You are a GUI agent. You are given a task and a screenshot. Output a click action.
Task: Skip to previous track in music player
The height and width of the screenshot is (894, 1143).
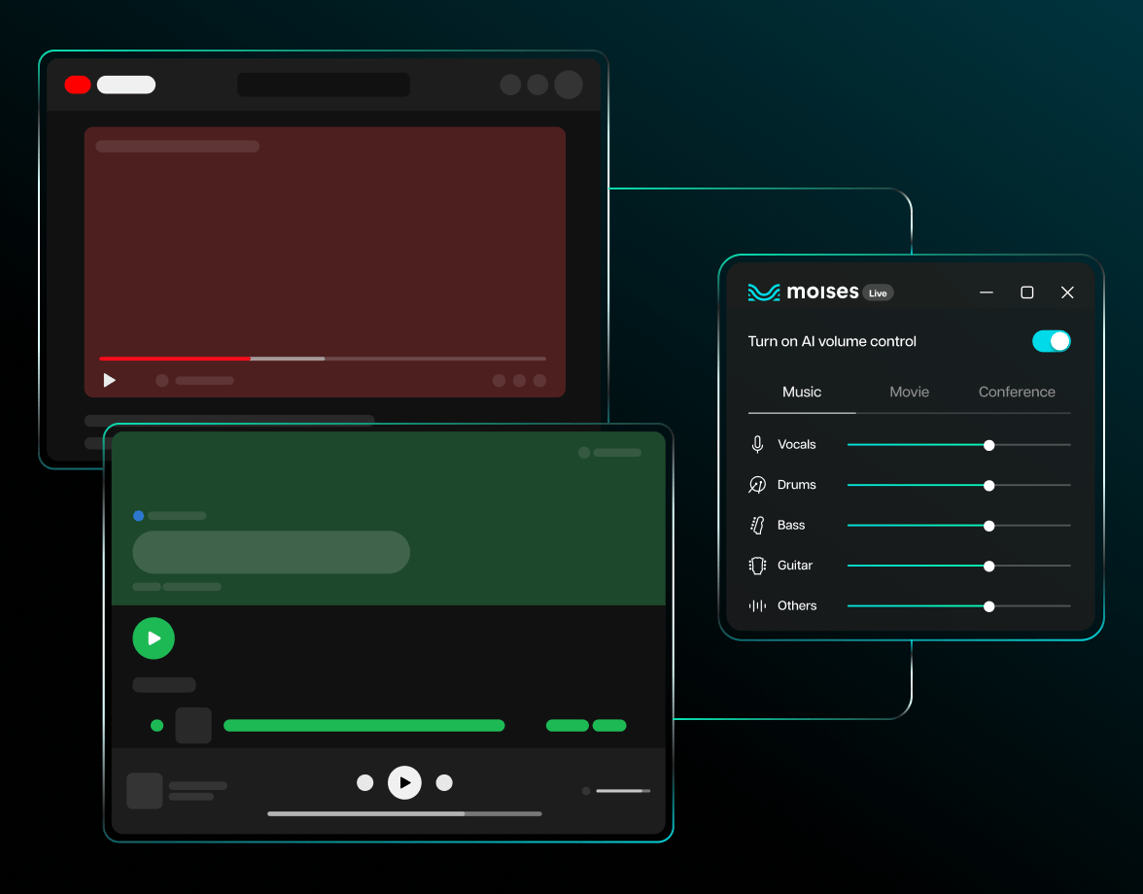click(x=365, y=782)
